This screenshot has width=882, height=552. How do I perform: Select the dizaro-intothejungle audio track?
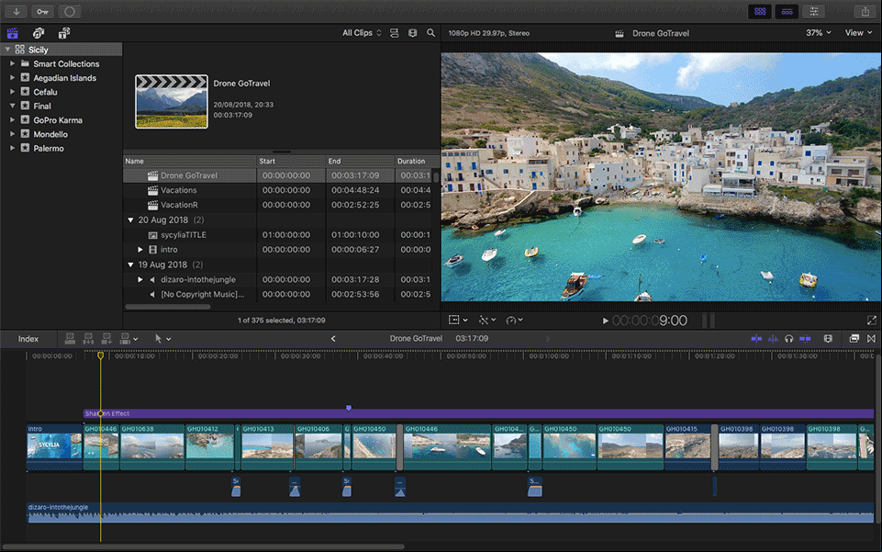tap(450, 513)
